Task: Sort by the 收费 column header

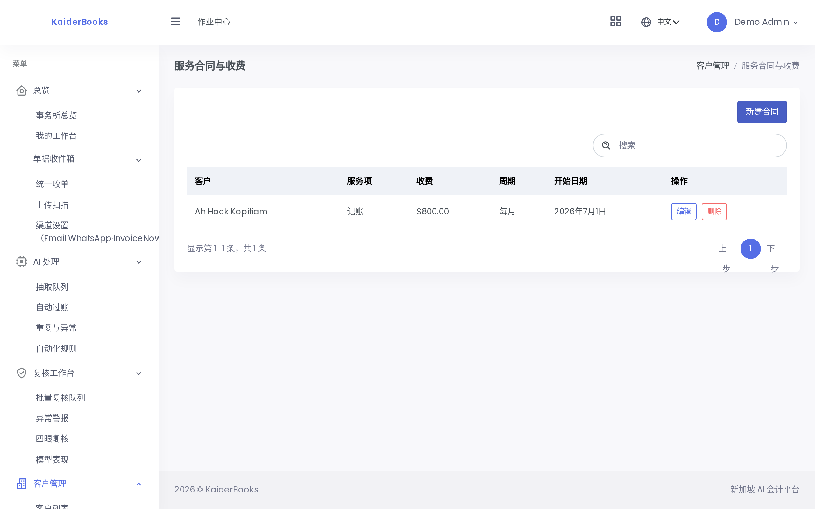Action: point(425,181)
